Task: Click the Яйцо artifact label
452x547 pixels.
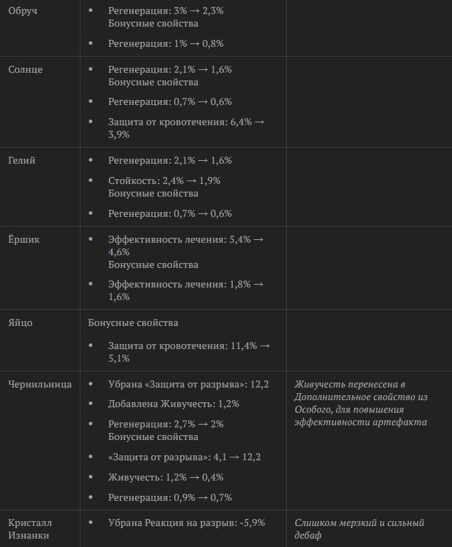Action: coord(20,322)
